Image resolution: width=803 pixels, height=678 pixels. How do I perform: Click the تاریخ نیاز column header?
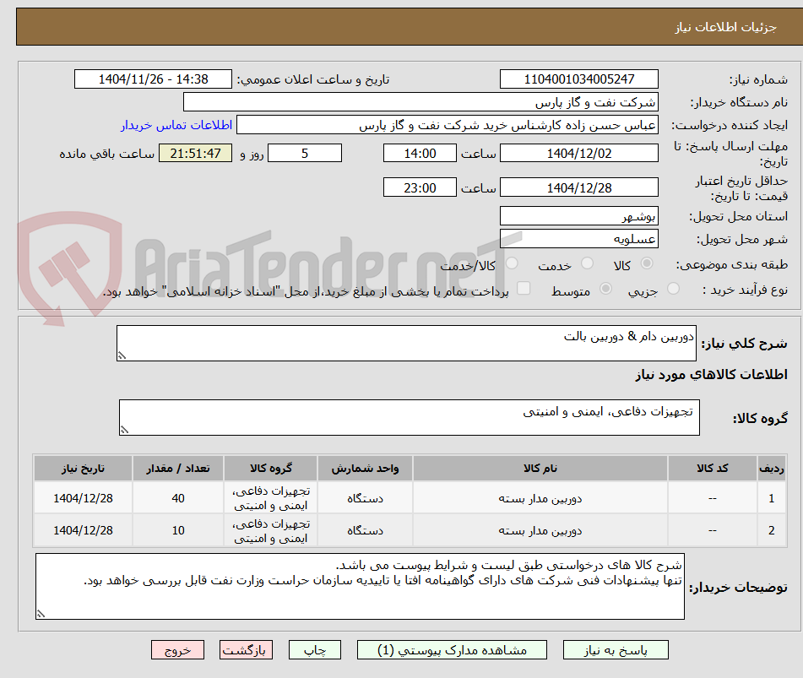(x=83, y=468)
